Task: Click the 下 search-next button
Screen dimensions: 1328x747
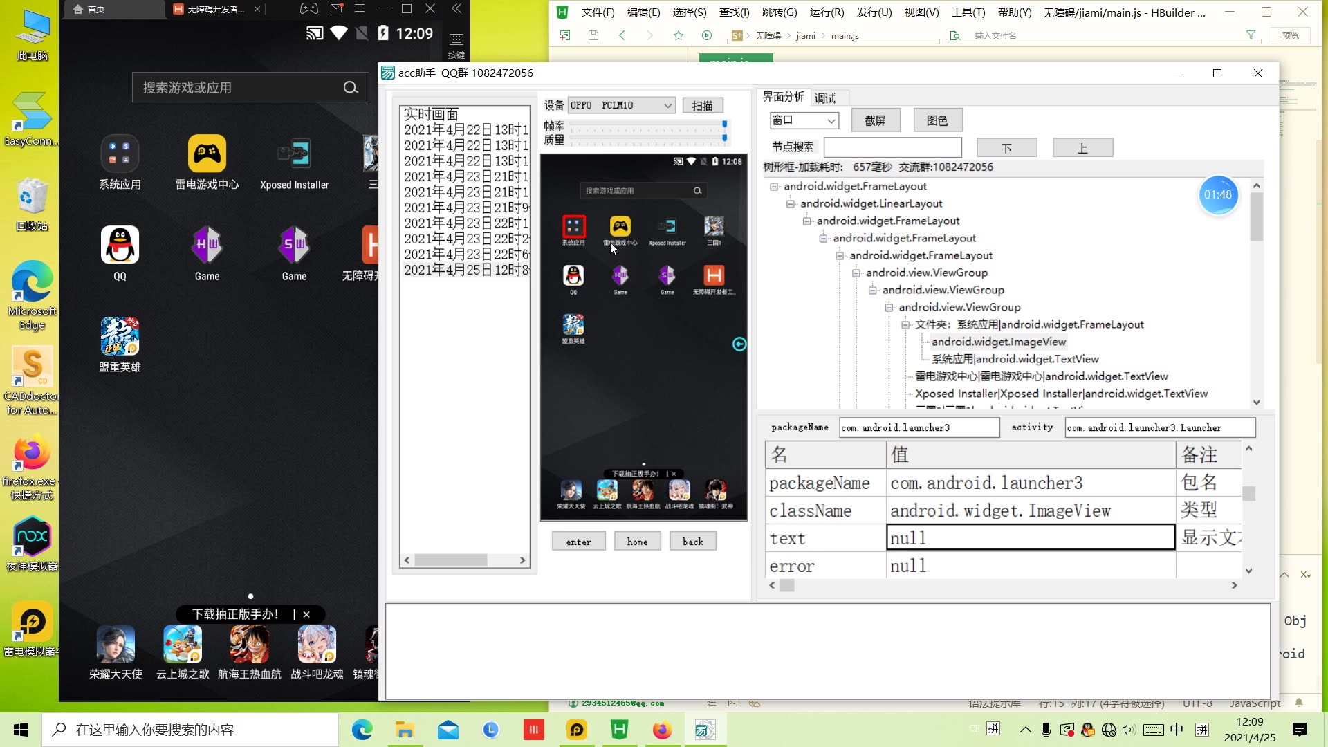Action: pos(1007,148)
